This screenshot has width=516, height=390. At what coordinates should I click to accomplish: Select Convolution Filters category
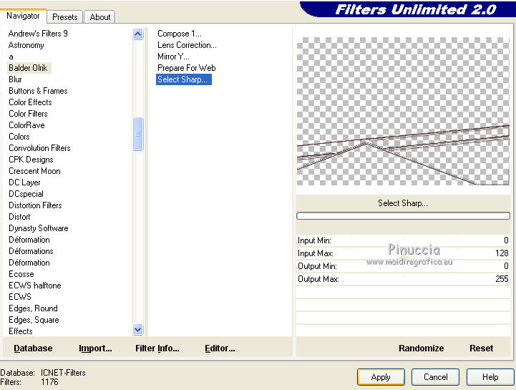[x=39, y=148]
